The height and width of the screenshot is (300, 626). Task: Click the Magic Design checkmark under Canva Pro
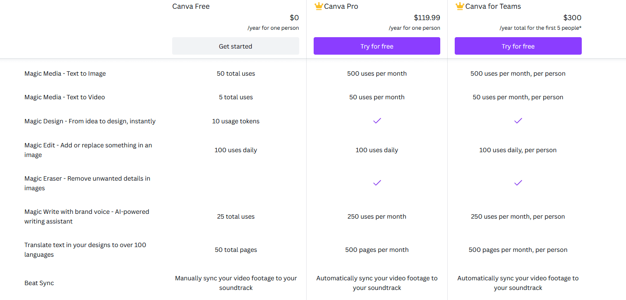pyautogui.click(x=377, y=121)
